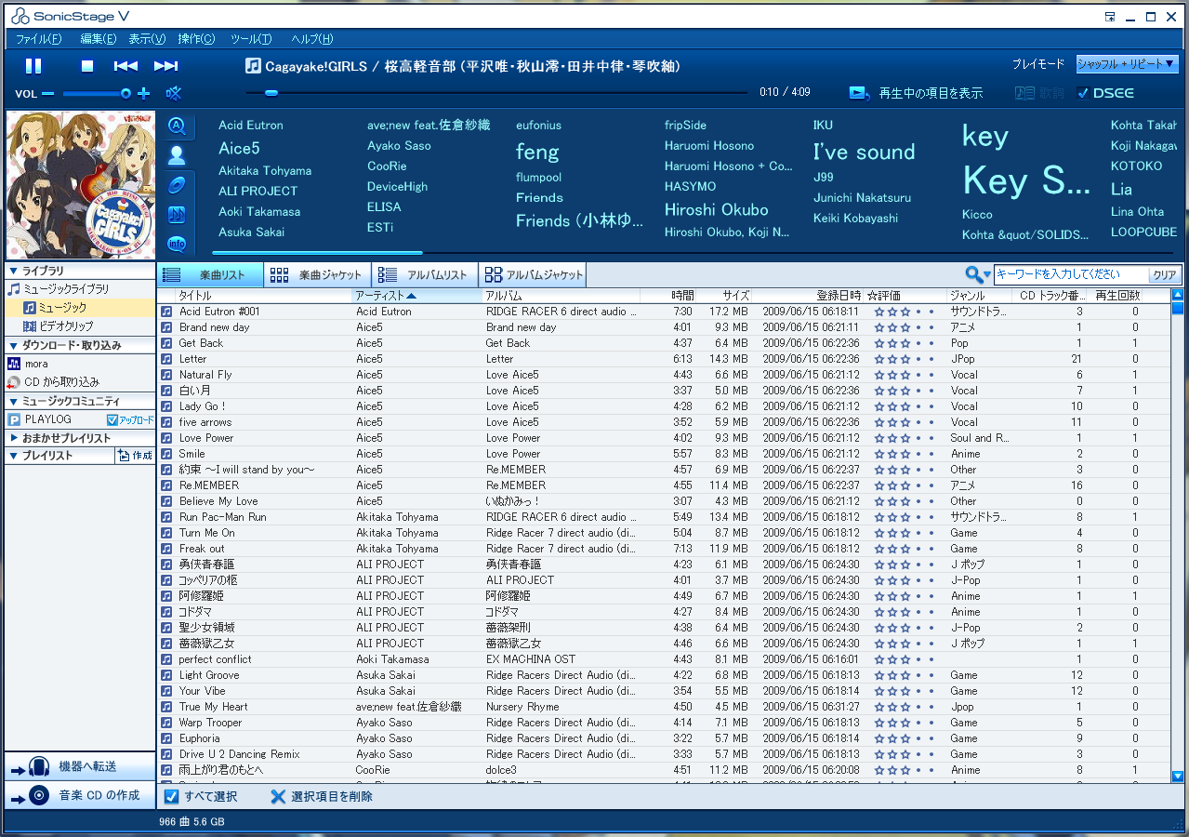Select the feng artist in navigator
Image resolution: width=1189 pixels, height=837 pixels.
[537, 151]
